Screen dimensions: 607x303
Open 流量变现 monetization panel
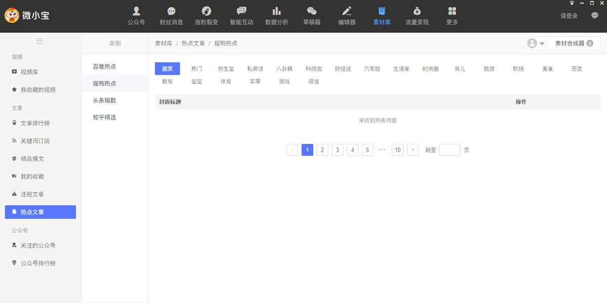(x=416, y=15)
